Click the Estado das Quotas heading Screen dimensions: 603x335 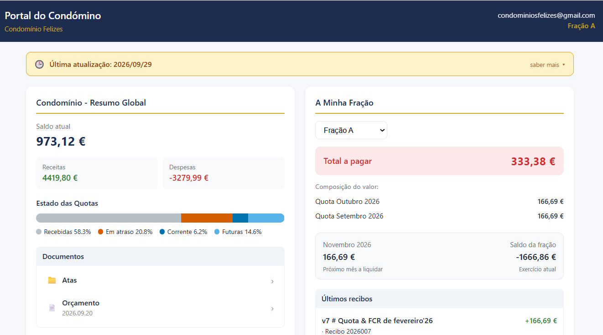tap(67, 203)
